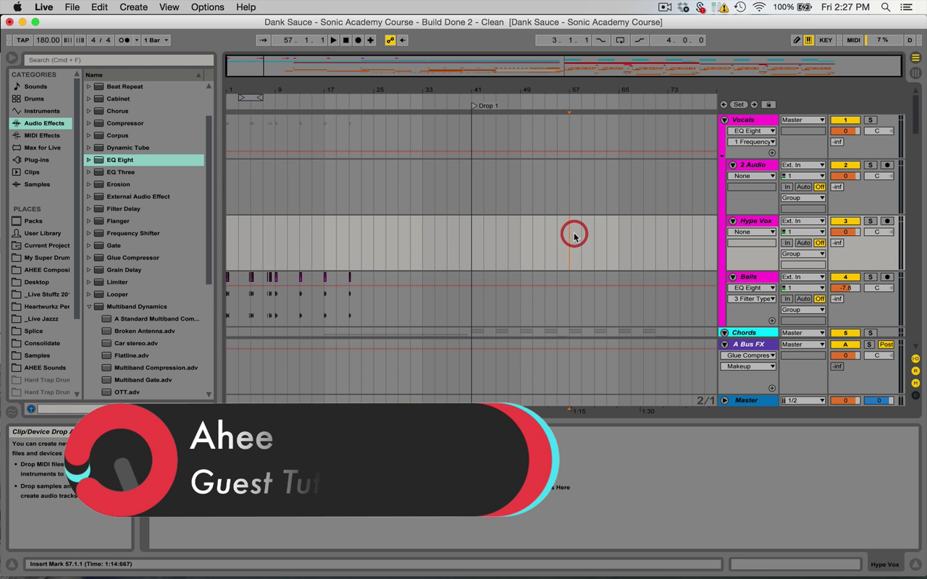Toggle the Loop switch
Viewport: 927px width, 579px height.
620,41
